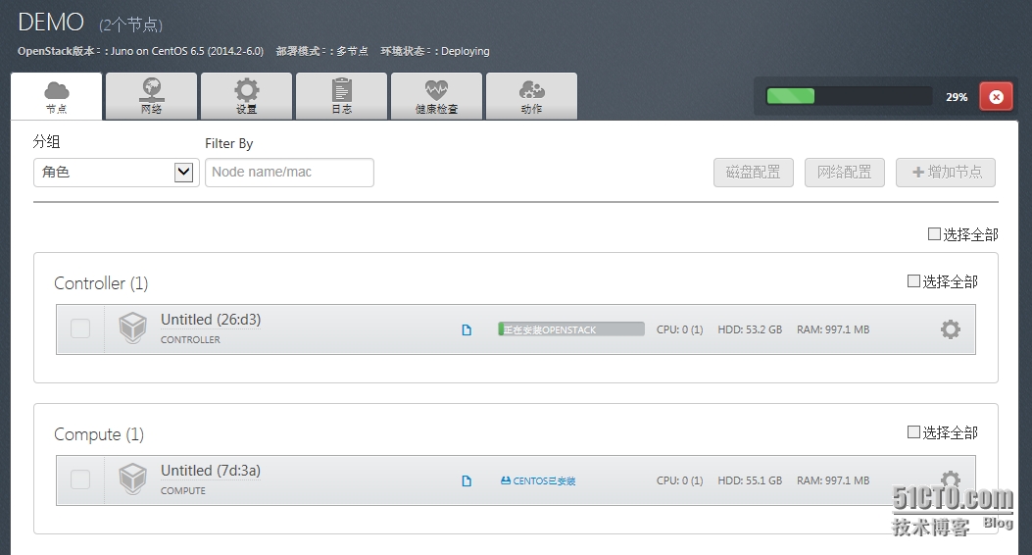Click the CPU: 0 (1) on controller row
The width and height of the screenshot is (1032, 555).
(679, 329)
